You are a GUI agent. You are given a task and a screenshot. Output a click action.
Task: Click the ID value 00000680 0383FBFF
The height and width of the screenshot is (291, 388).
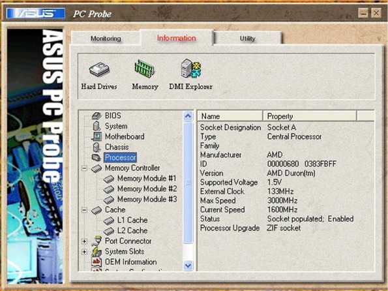pyautogui.click(x=302, y=164)
